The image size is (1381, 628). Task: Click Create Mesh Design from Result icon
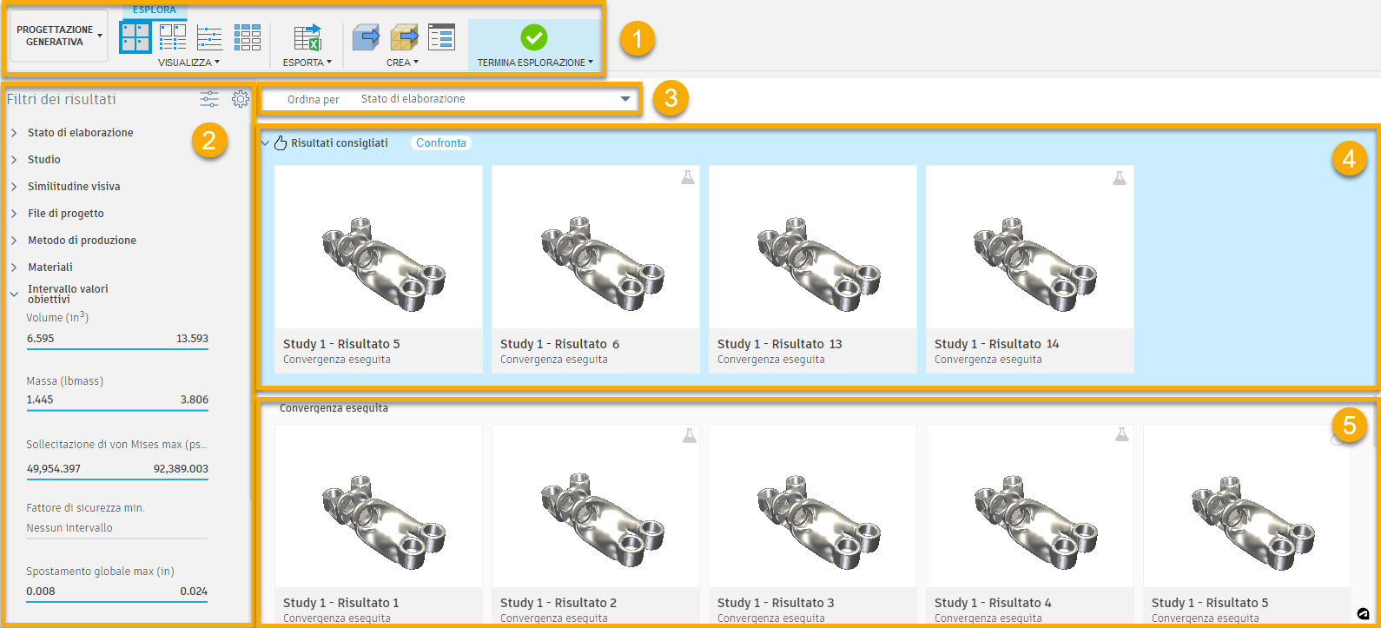404,37
